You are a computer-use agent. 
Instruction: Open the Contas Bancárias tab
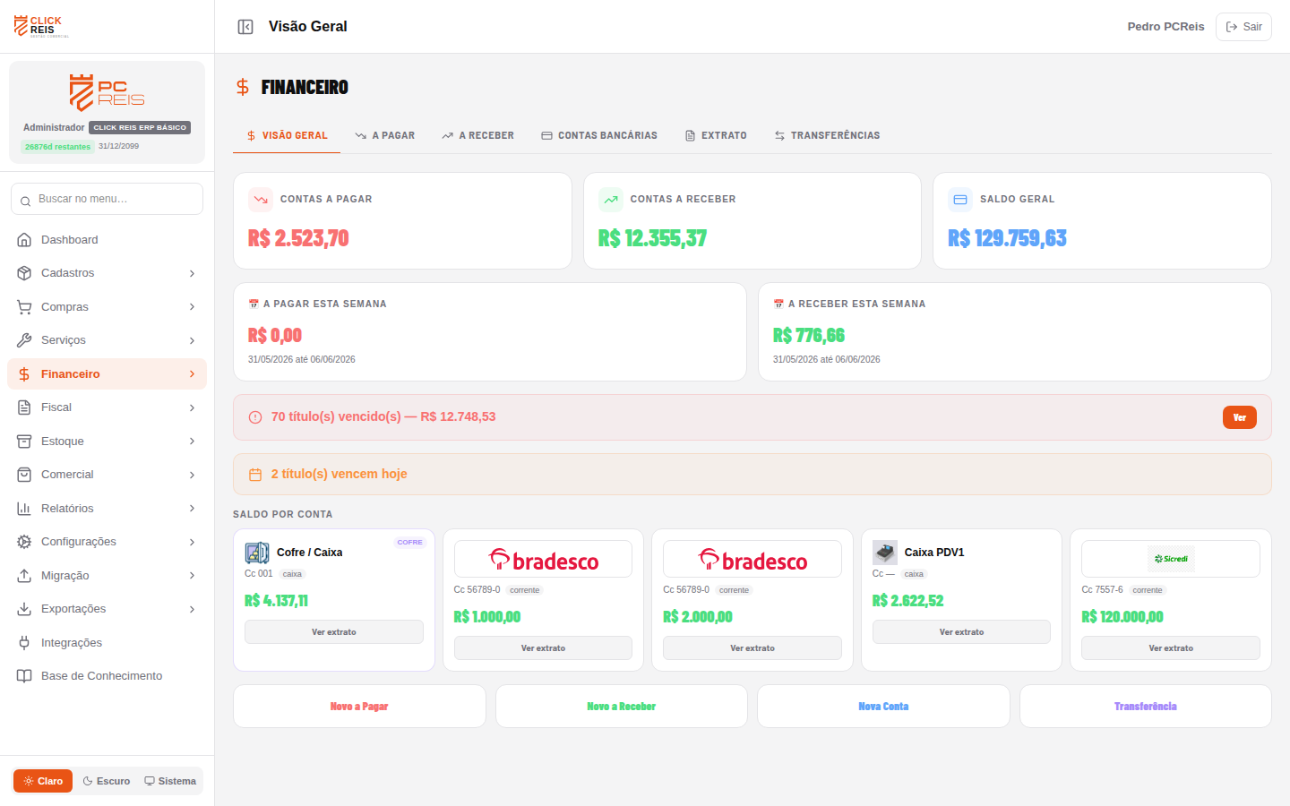coord(599,136)
